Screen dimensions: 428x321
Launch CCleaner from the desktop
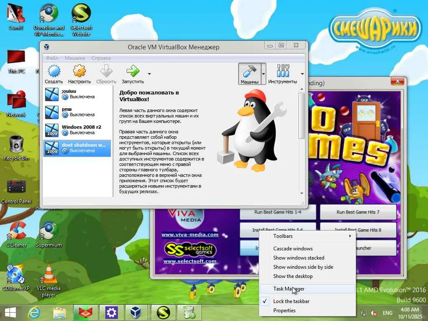(x=16, y=235)
